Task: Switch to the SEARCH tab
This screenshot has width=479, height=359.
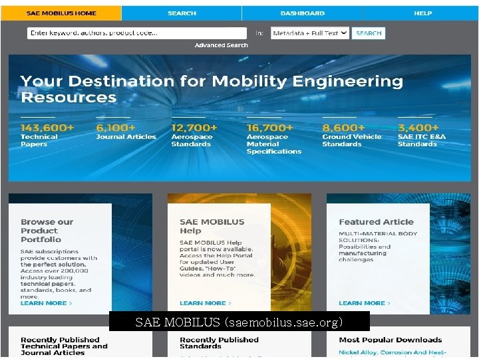Action: (182, 13)
